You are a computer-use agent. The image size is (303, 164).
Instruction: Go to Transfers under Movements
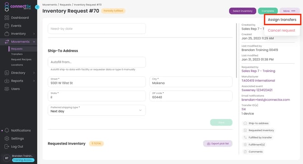pos(17,54)
